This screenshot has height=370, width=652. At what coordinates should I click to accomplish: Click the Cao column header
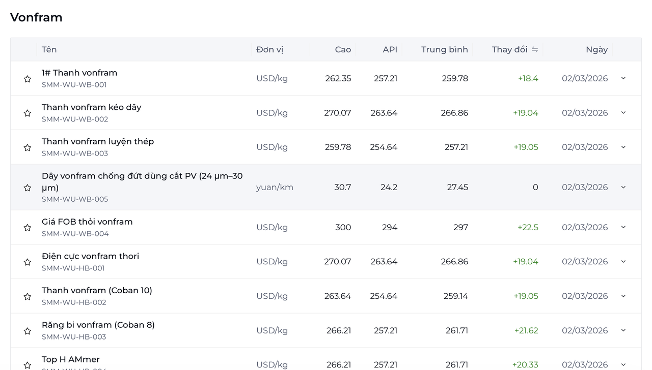point(343,49)
